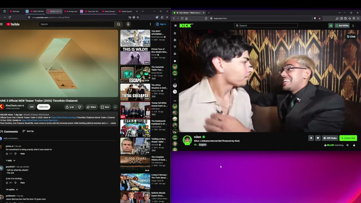This screenshot has width=361, height=203.
Task: Click Share under the Dune video
Action: pyautogui.click(x=91, y=107)
